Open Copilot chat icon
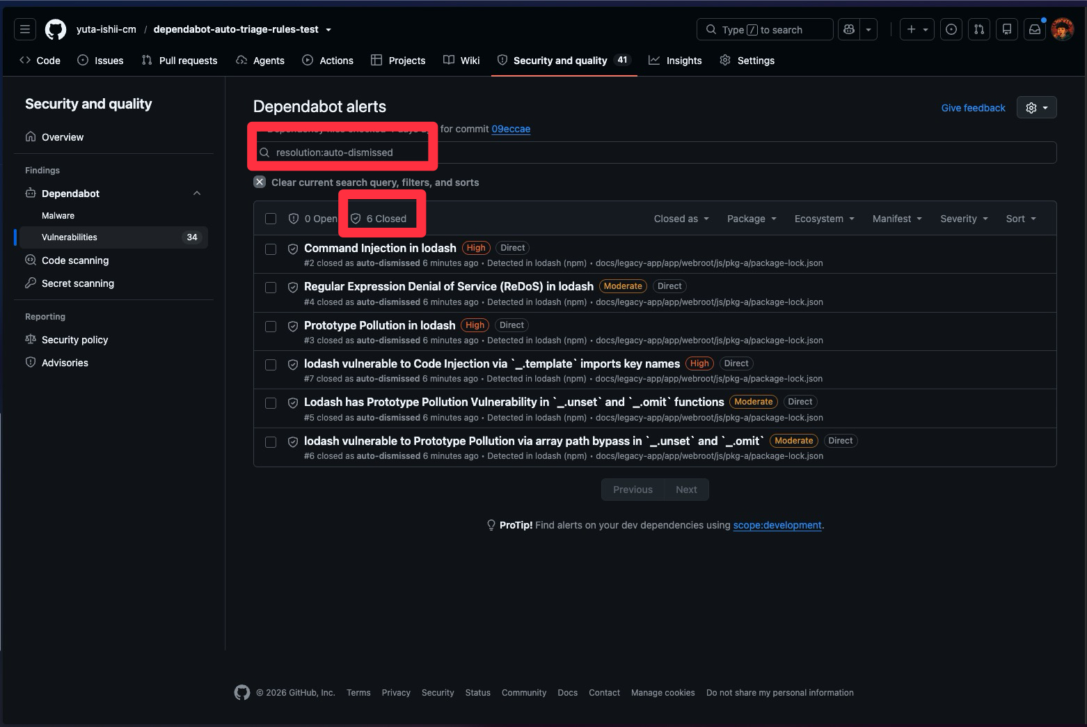This screenshot has width=1087, height=727. pos(849,29)
